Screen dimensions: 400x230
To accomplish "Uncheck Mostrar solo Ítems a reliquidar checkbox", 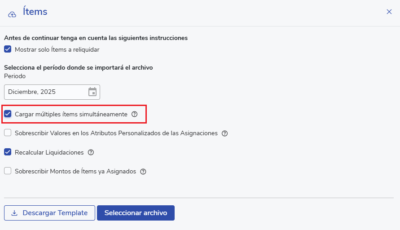I will click(x=8, y=49).
